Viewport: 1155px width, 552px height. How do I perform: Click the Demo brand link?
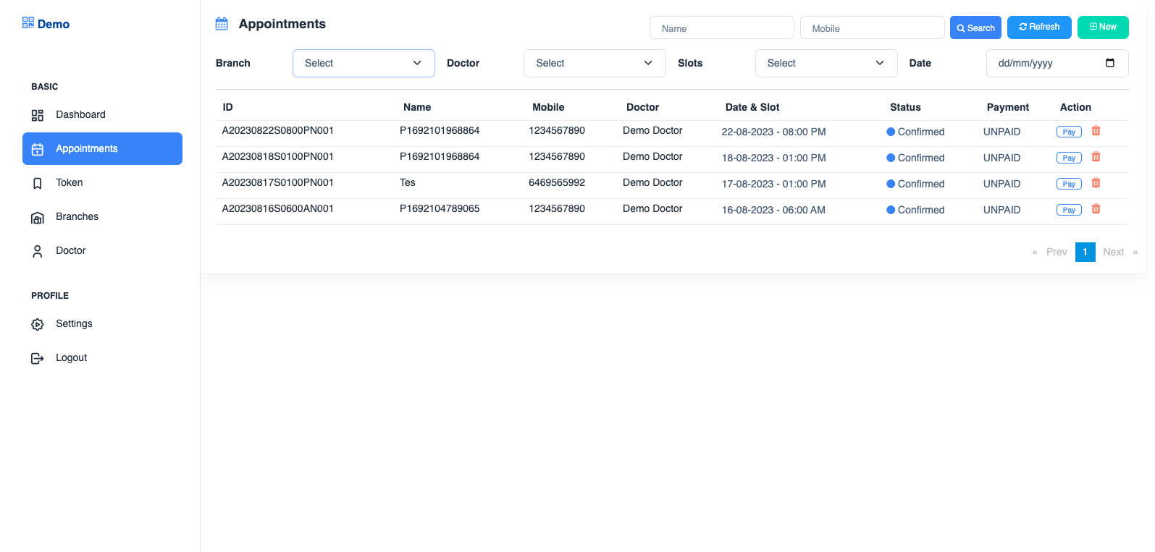[46, 24]
